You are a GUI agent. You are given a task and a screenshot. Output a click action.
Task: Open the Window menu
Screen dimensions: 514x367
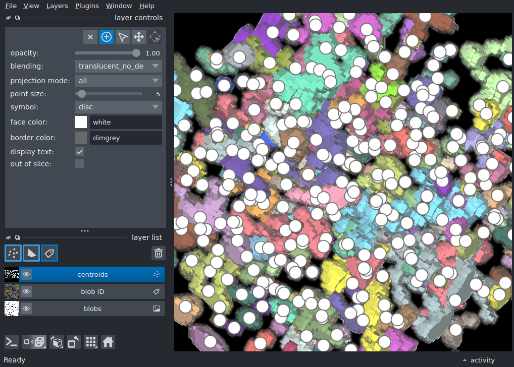tap(119, 6)
